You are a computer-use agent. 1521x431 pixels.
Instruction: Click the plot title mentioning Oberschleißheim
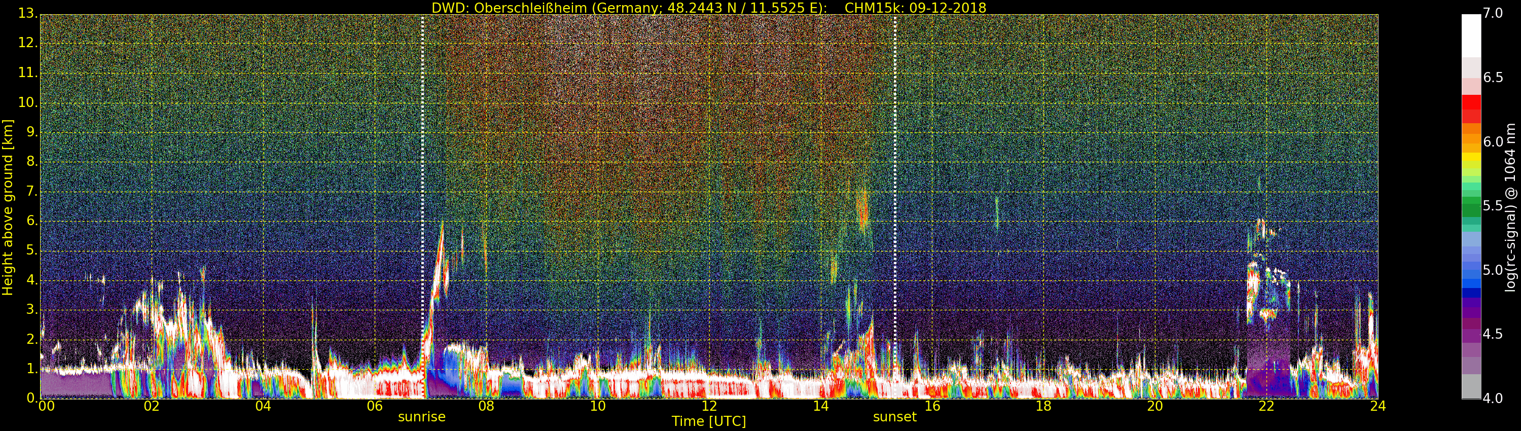709,8
